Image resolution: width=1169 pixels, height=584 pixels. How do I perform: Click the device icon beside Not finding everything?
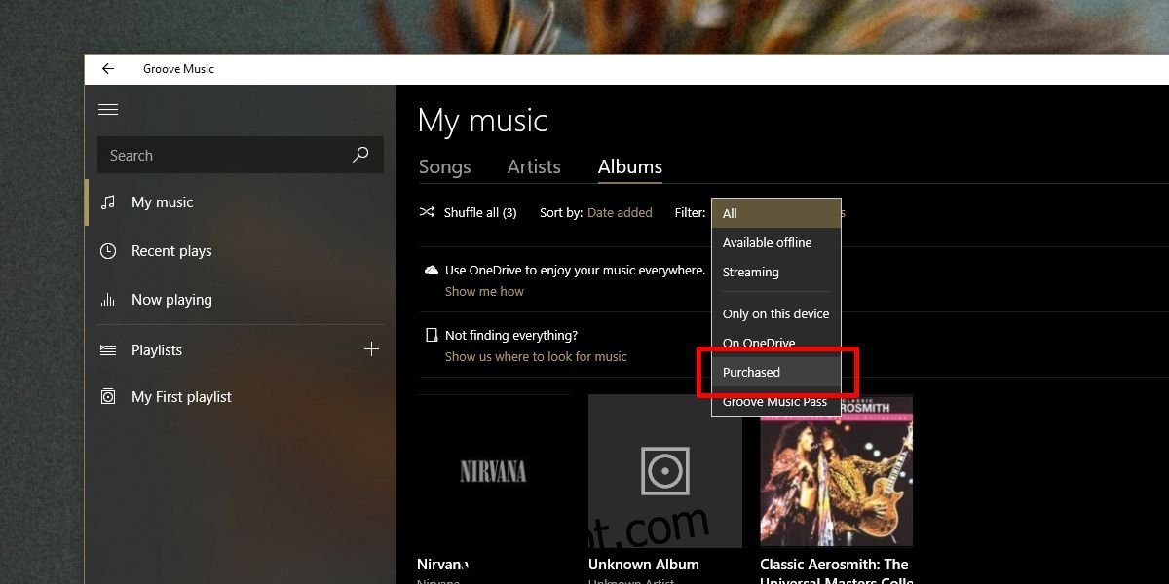pos(432,335)
